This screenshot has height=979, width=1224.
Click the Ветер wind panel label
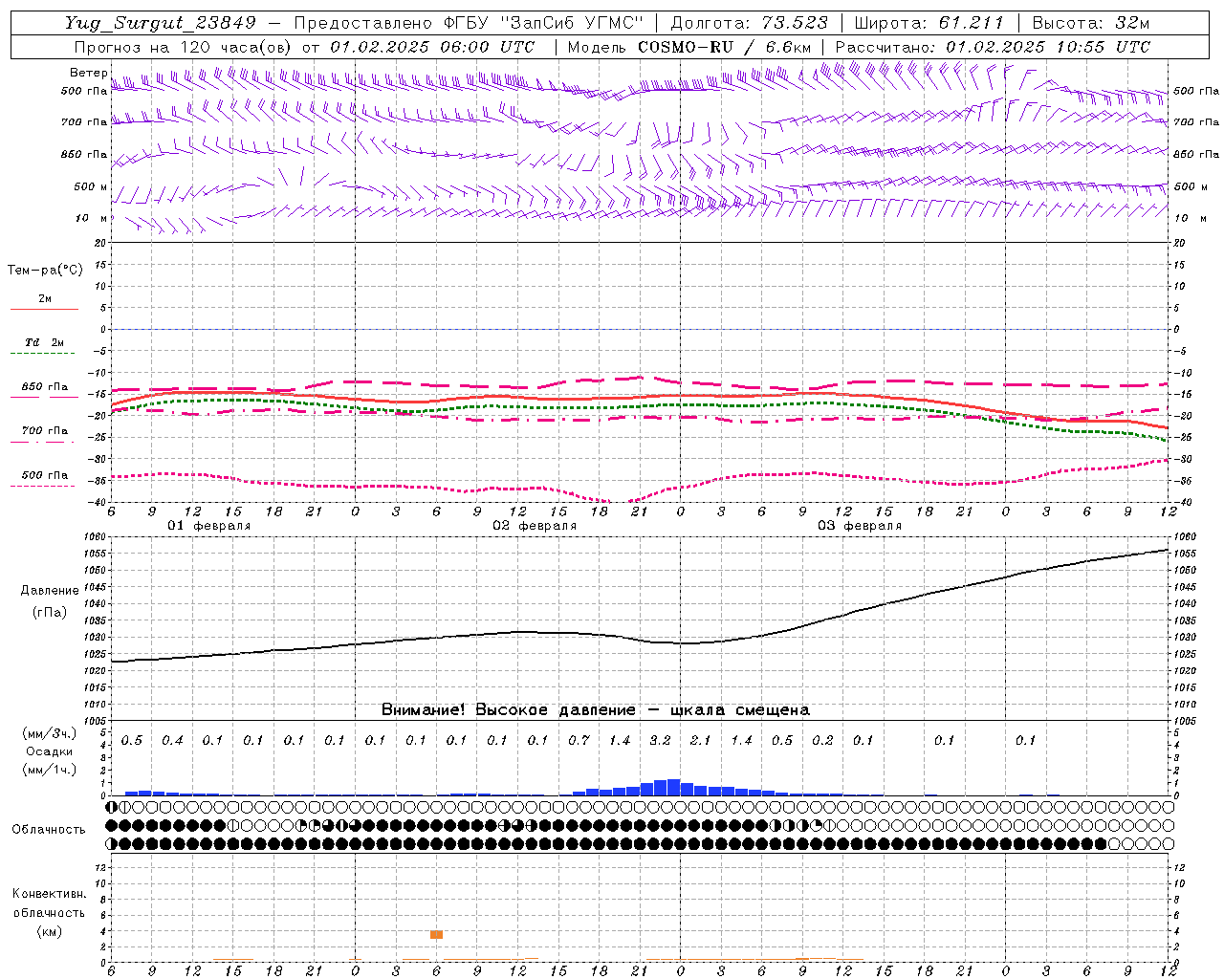(88, 73)
